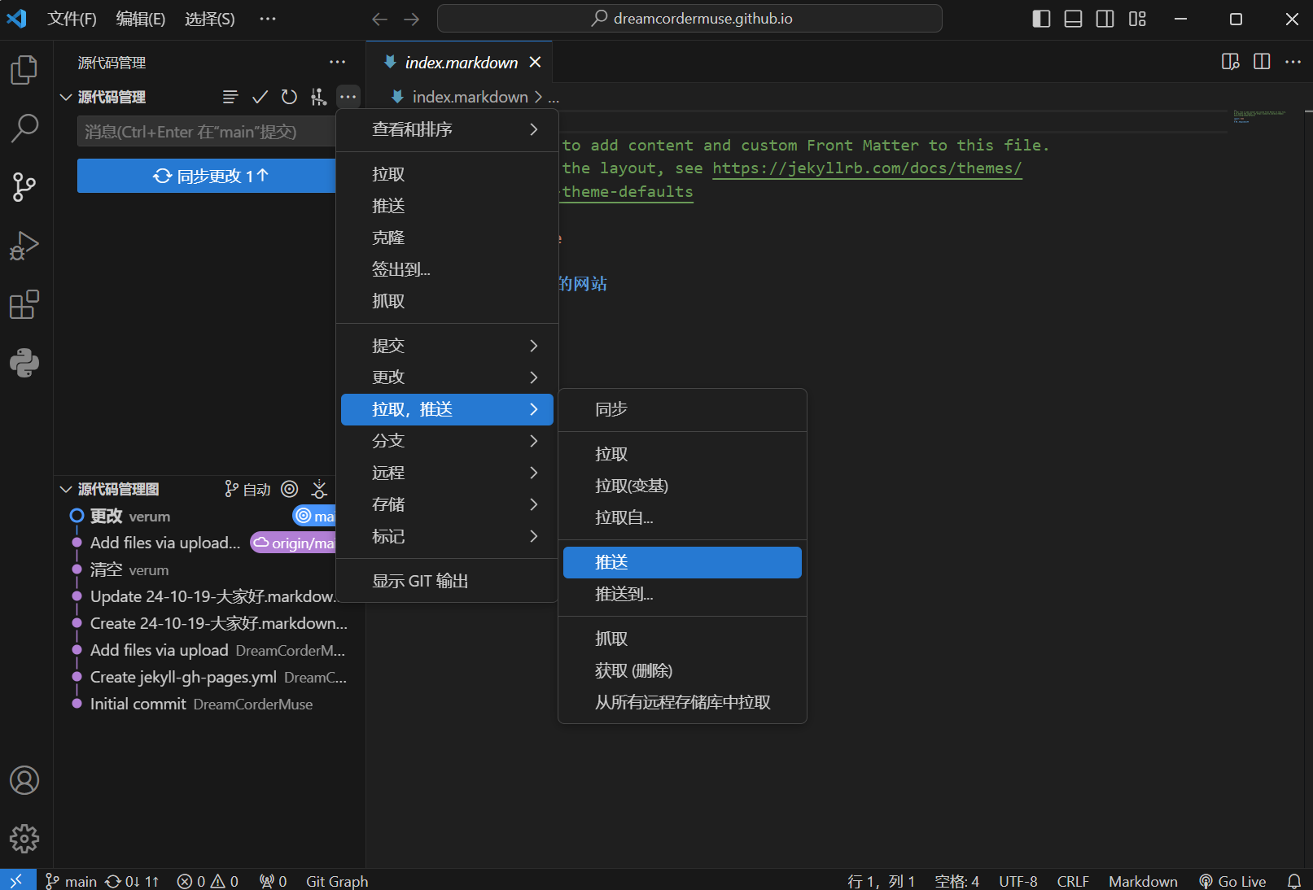Click the open preview to the side icon
This screenshot has height=890, width=1313.
(1230, 62)
